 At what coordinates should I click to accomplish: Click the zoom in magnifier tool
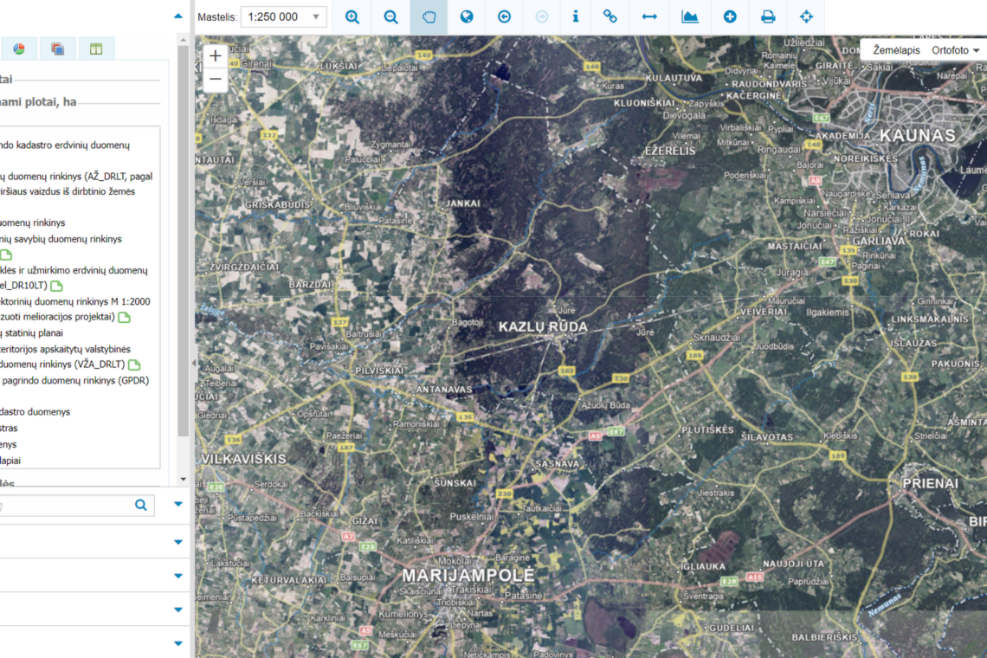(x=352, y=16)
